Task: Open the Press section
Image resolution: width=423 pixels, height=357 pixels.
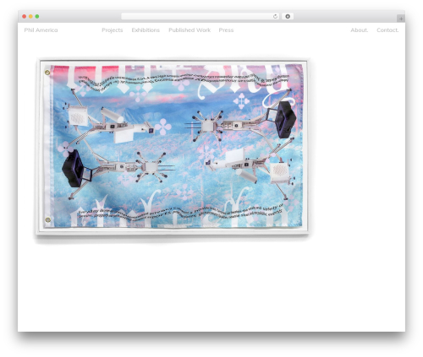Action: point(226,30)
